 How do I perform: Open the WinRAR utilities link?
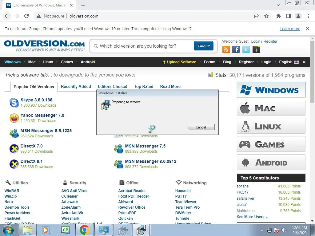coord(12,191)
